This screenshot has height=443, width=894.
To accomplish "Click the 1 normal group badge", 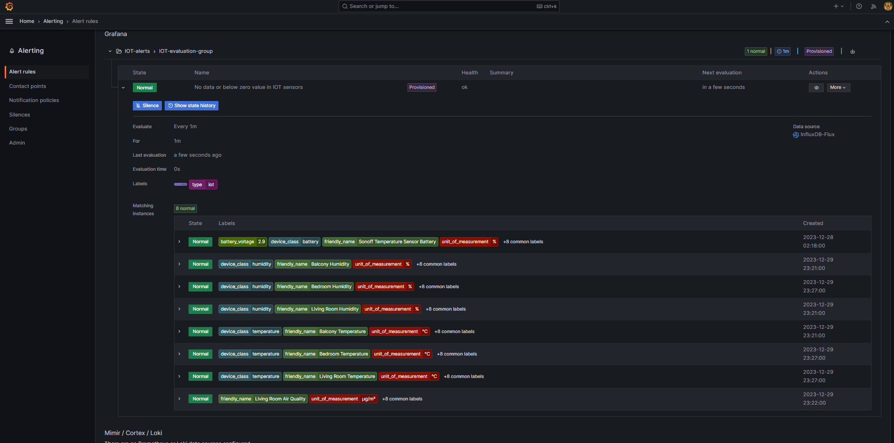I will pos(756,51).
